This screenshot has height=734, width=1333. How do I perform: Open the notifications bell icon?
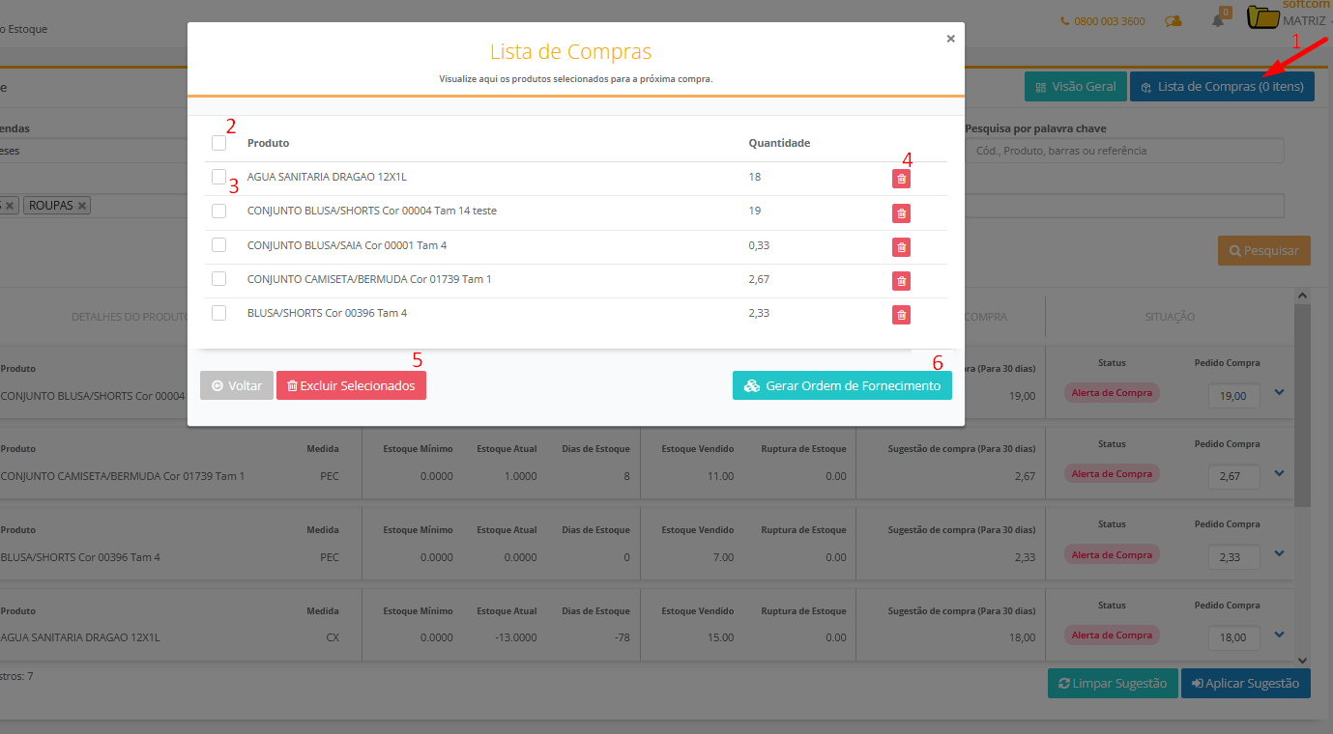pos(1218,20)
